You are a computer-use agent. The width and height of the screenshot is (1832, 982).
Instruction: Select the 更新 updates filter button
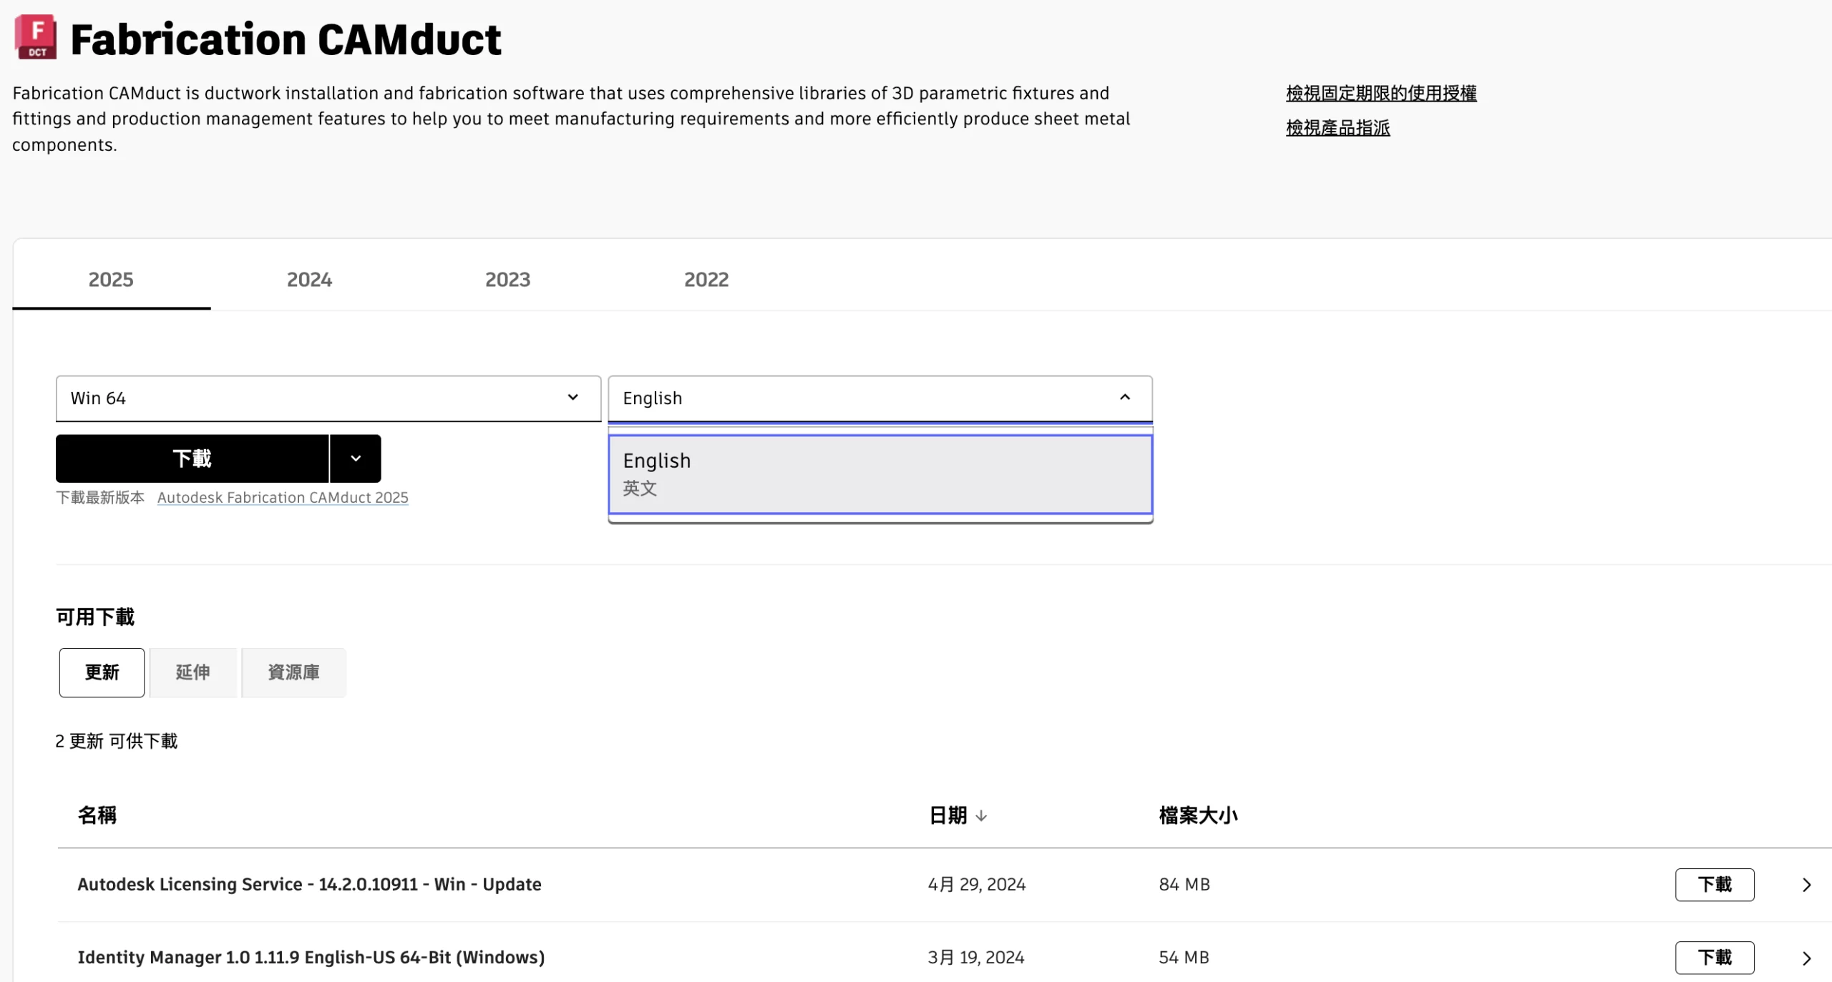[102, 672]
